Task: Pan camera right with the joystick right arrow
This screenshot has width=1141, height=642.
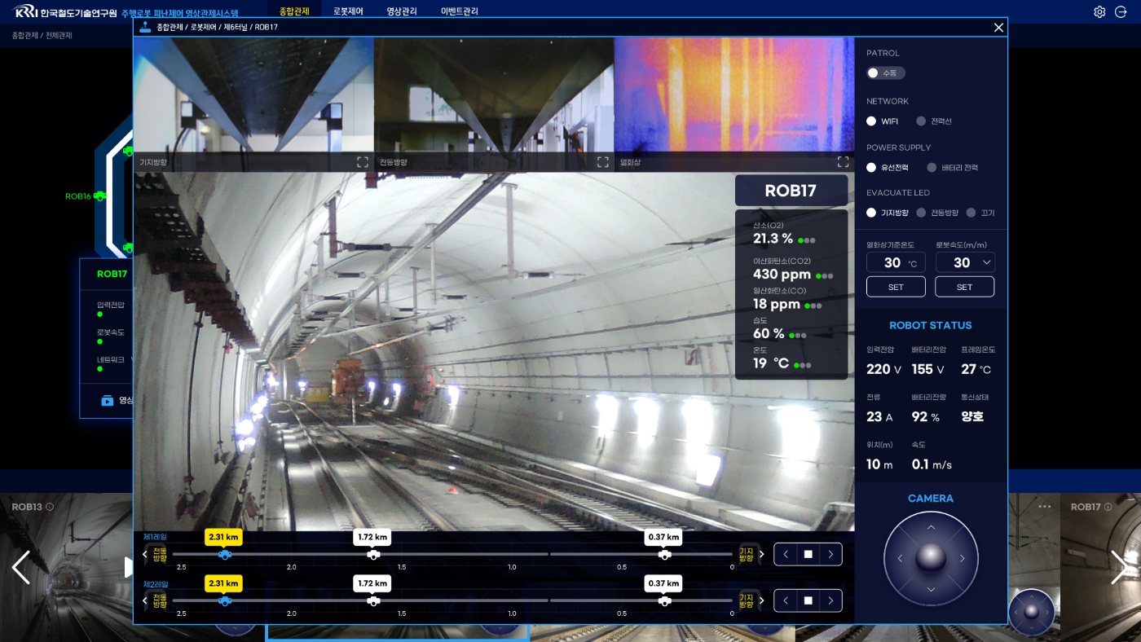Action: pyautogui.click(x=962, y=558)
